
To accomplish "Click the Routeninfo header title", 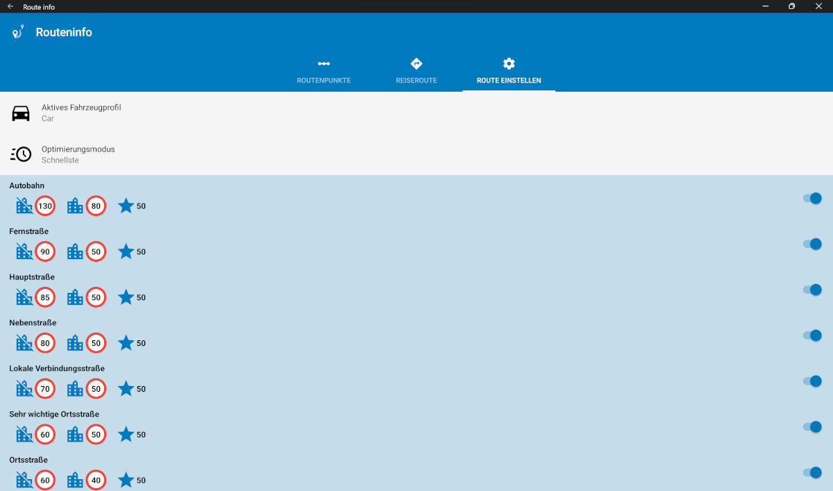I will [x=64, y=33].
